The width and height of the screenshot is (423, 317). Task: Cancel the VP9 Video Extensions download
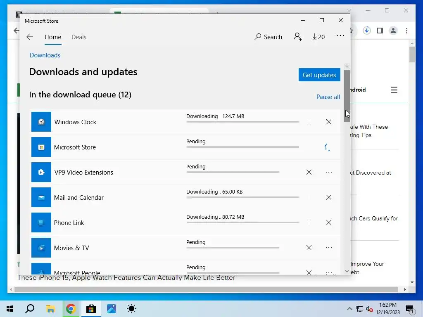pos(309,172)
